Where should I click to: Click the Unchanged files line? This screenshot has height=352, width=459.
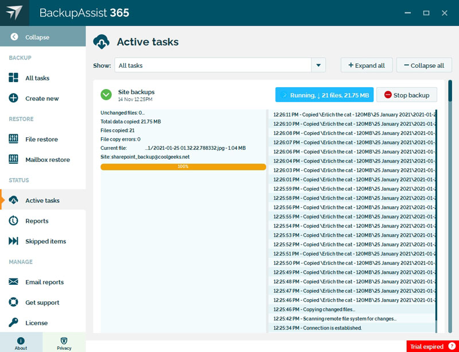(x=123, y=113)
